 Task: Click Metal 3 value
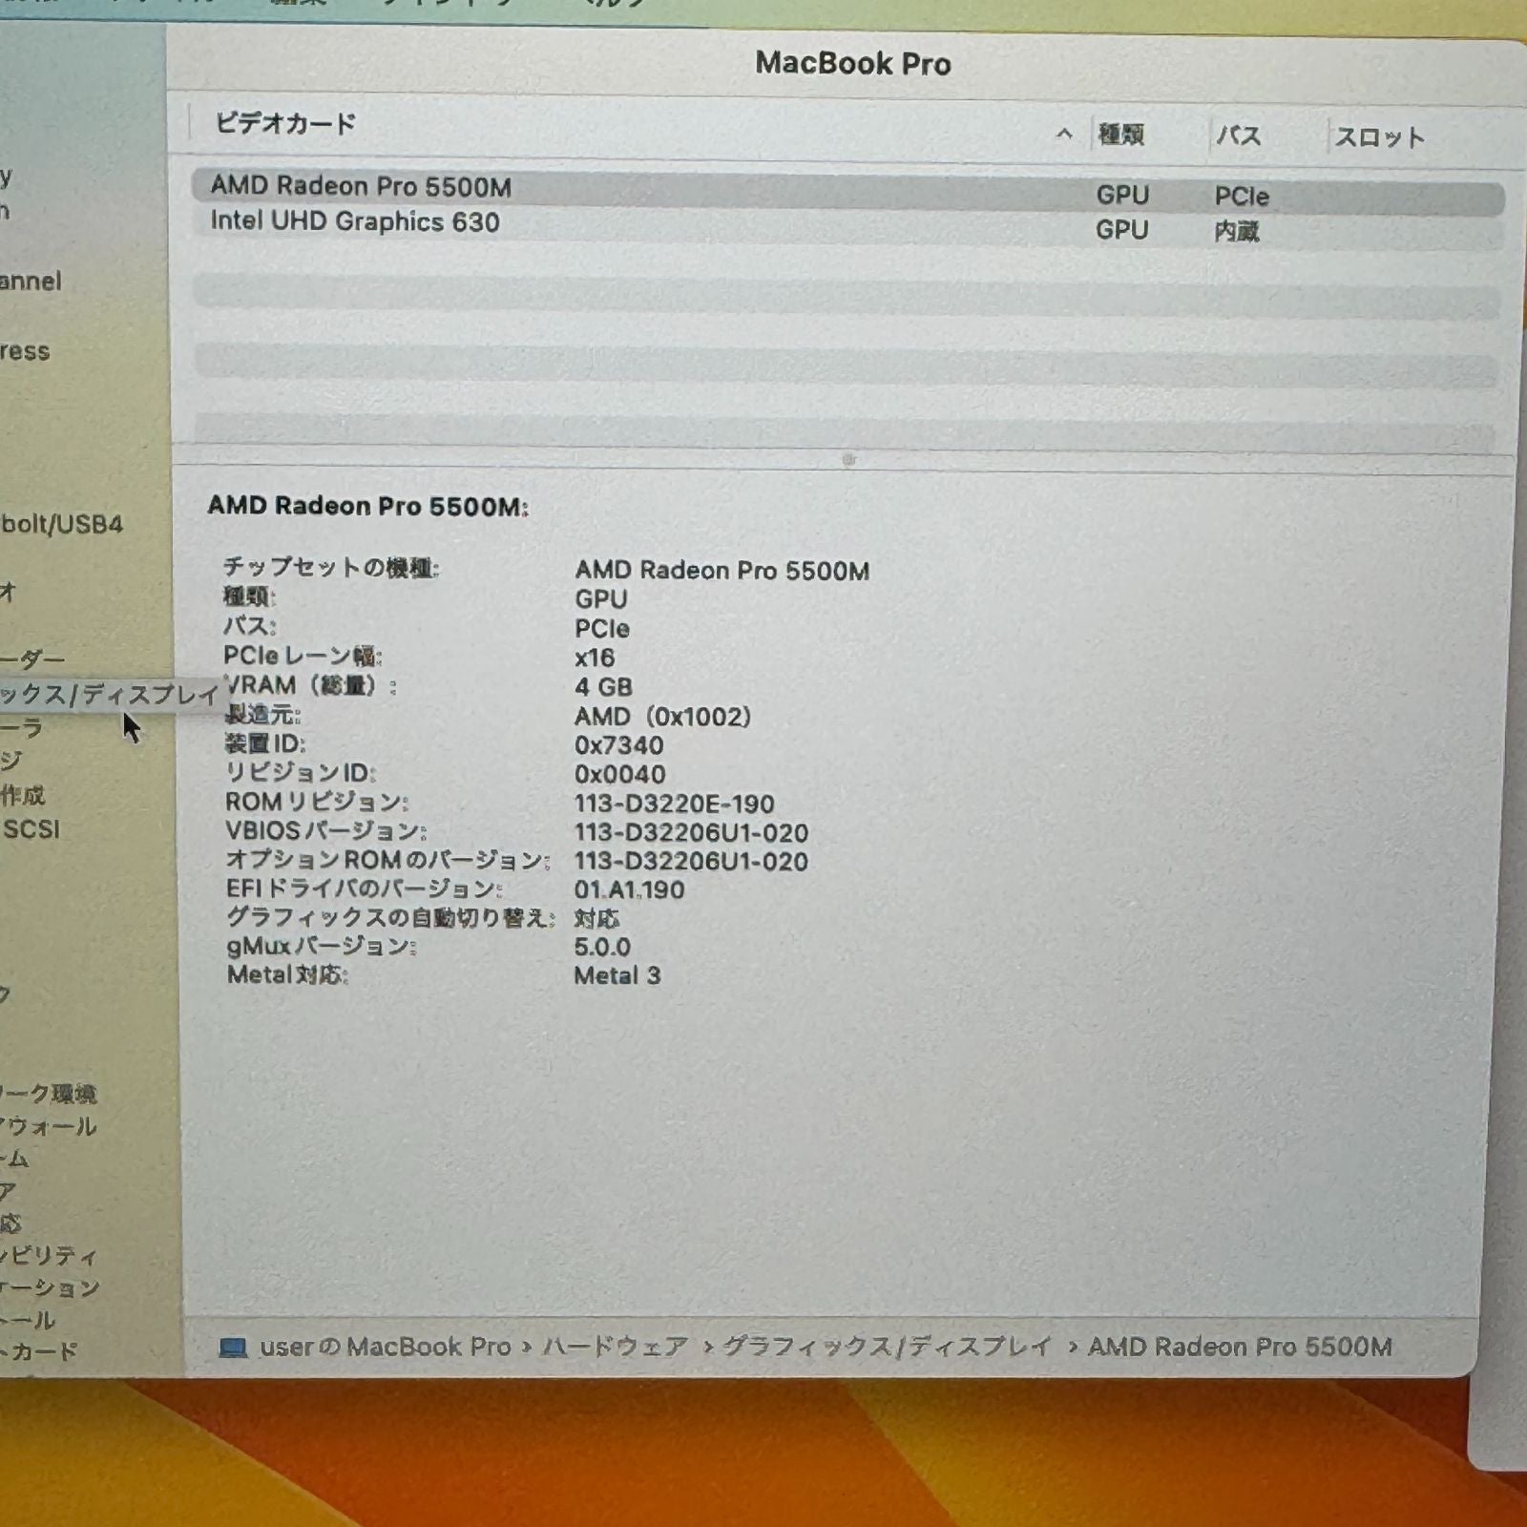pyautogui.click(x=617, y=975)
